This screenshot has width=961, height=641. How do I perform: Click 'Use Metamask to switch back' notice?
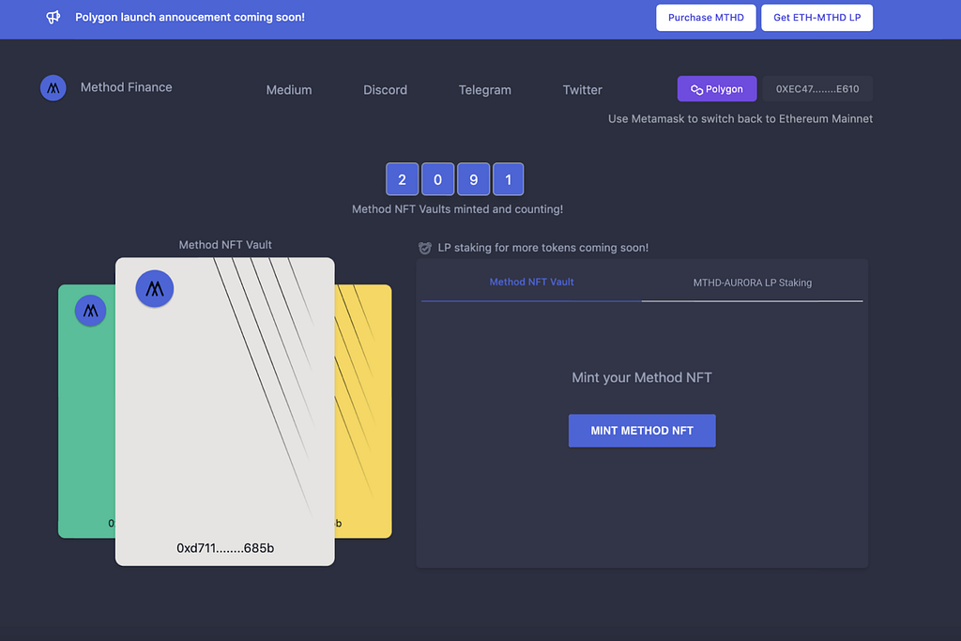pos(740,119)
